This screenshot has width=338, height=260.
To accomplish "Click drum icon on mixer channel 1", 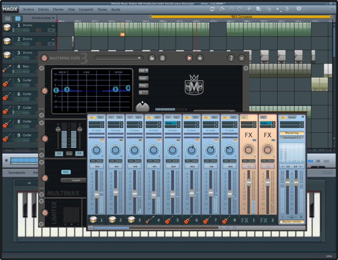I will [x=93, y=220].
